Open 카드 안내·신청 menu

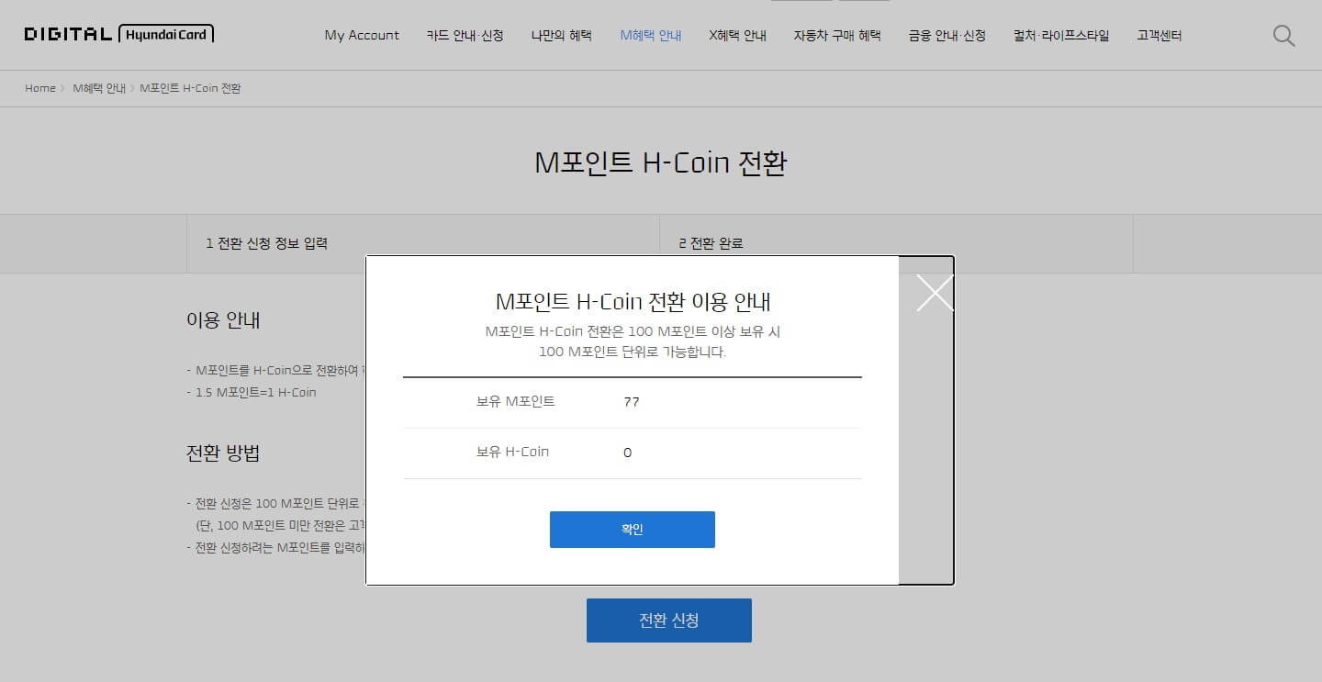pyautogui.click(x=465, y=36)
